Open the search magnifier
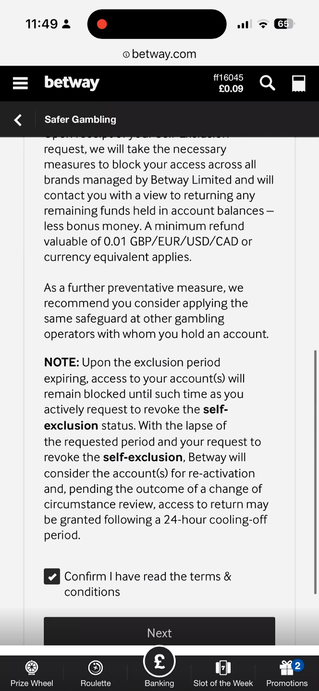The width and height of the screenshot is (319, 691). 267,83
